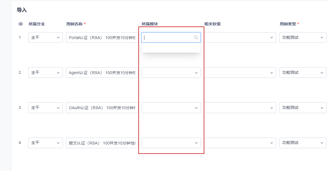Open row 3 所属分支 dropdown
The height and width of the screenshot is (171, 329).
(x=45, y=108)
